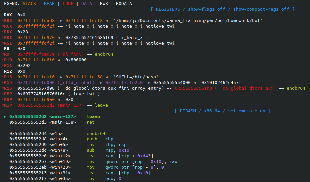Click the R10 pointed value 0x800000
Screen dimensions: 310x182
tap(76, 60)
